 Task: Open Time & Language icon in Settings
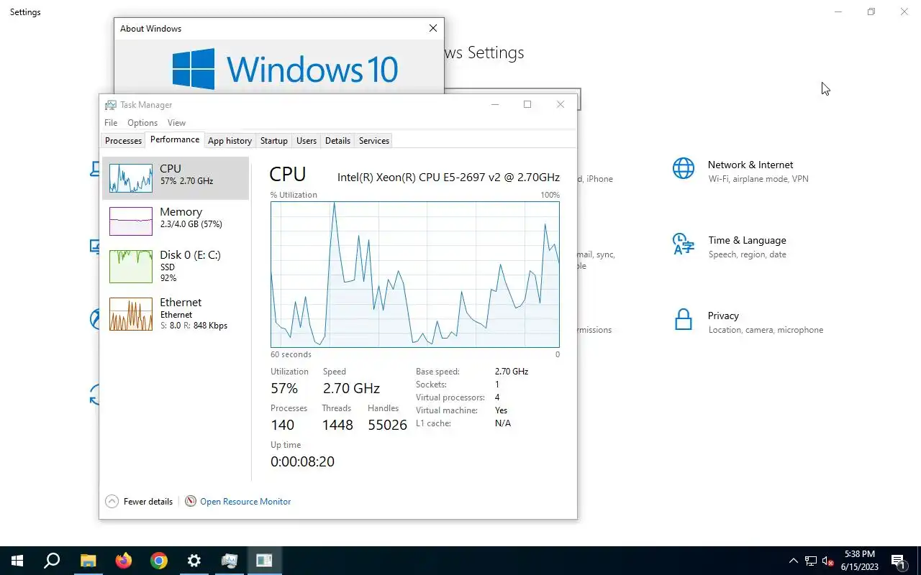coord(684,244)
